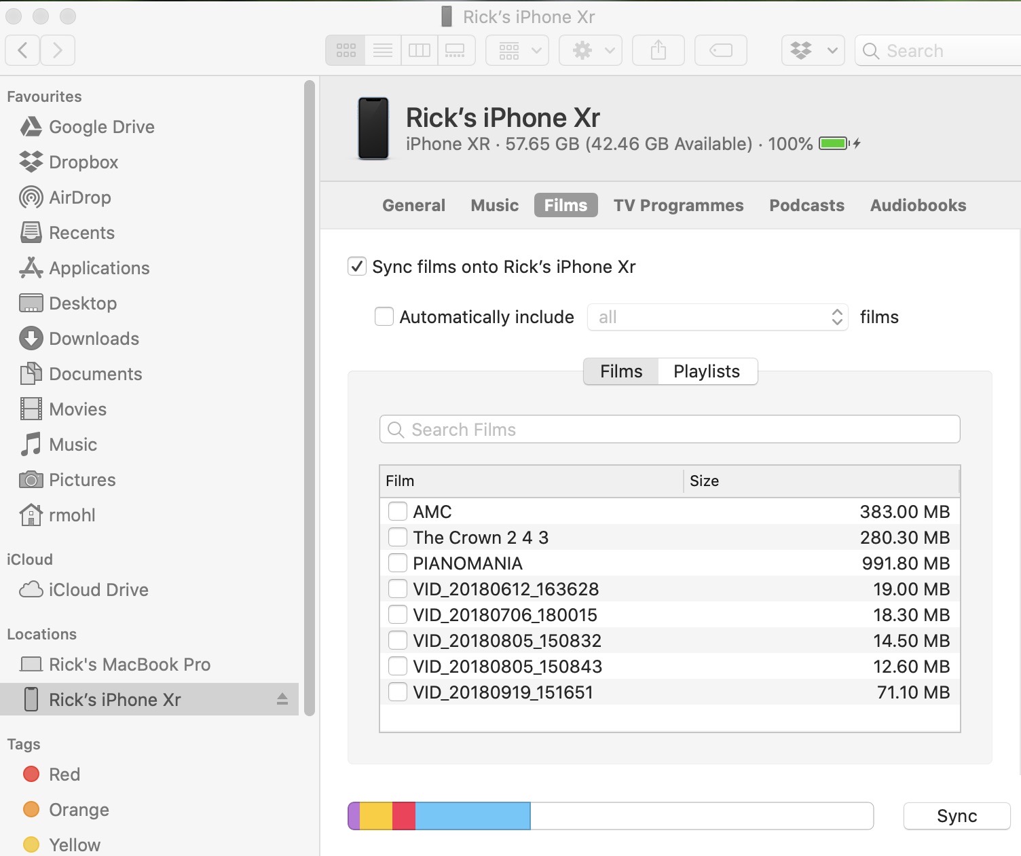Go forward with the right arrow button
Viewport: 1021px width, 856px height.
coord(58,50)
